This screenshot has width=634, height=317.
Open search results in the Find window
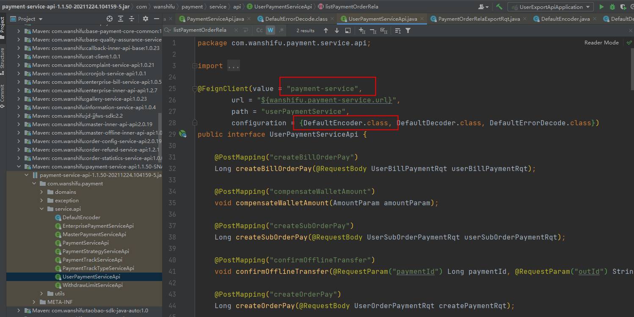pyautogui.click(x=347, y=30)
